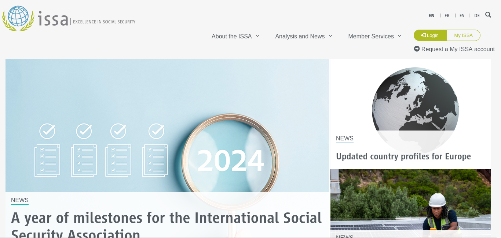Click the NEWS label above country profiles
Viewport: 501px width, 238px height.
pyautogui.click(x=345, y=138)
